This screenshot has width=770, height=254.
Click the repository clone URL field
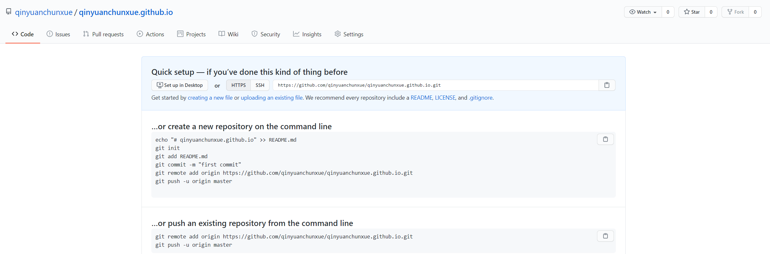click(x=436, y=85)
